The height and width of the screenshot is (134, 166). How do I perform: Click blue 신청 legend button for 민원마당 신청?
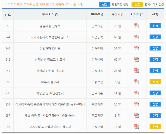coord(105,4)
